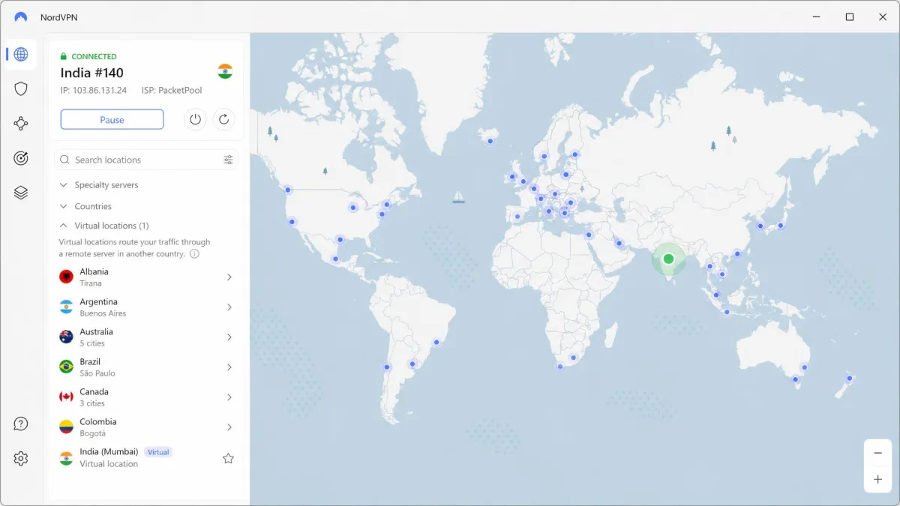Image resolution: width=900 pixels, height=506 pixels.
Task: Click the Colombia flag icon
Action: (66, 427)
